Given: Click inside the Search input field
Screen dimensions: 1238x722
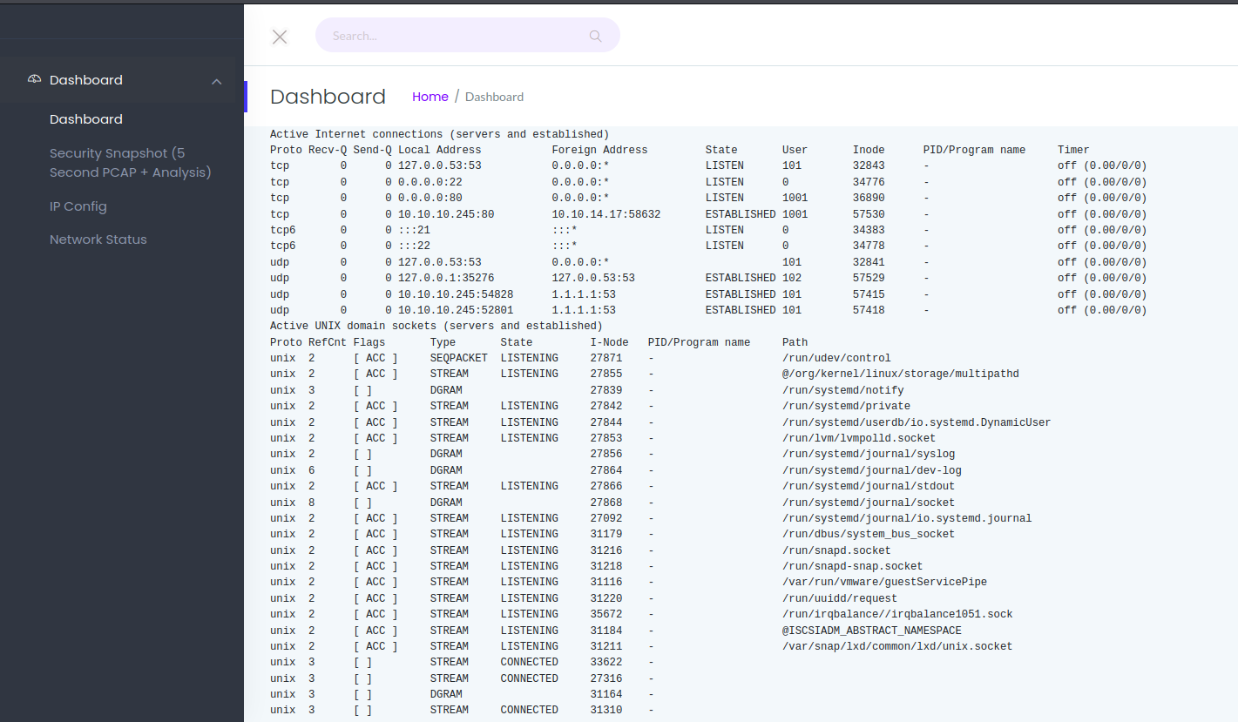Looking at the screenshot, I should [x=453, y=35].
